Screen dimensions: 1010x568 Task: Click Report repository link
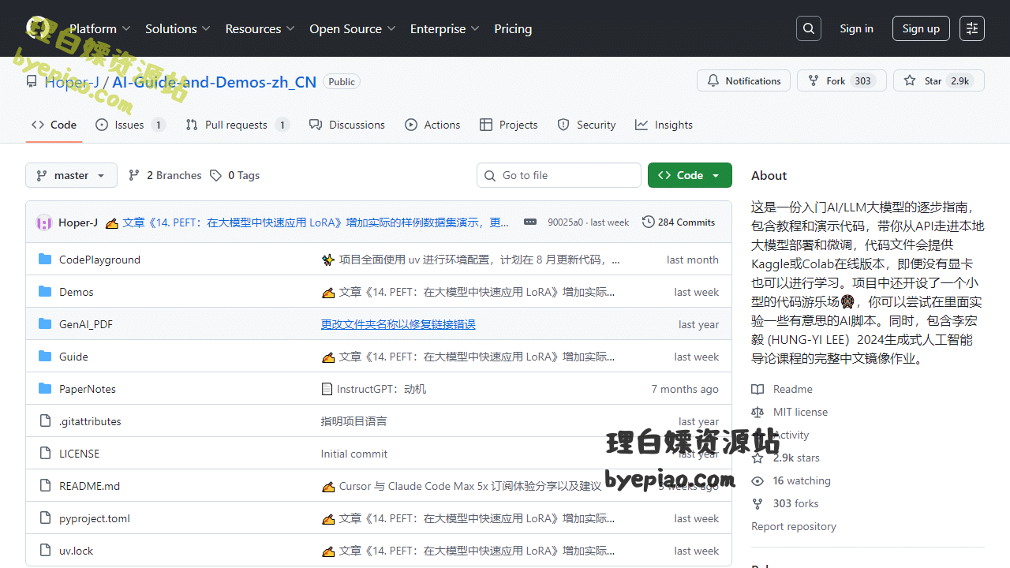coord(794,526)
